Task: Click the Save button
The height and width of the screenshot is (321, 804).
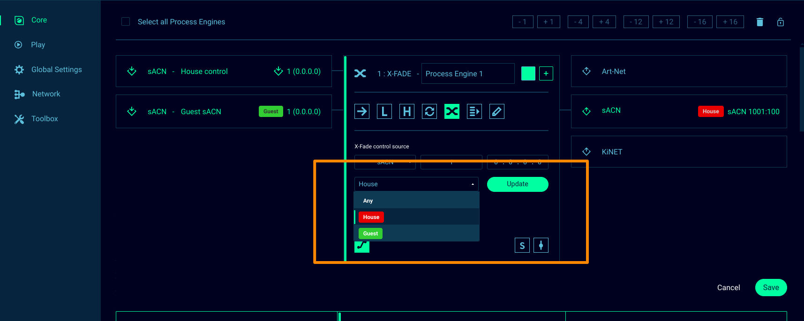Action: click(771, 287)
